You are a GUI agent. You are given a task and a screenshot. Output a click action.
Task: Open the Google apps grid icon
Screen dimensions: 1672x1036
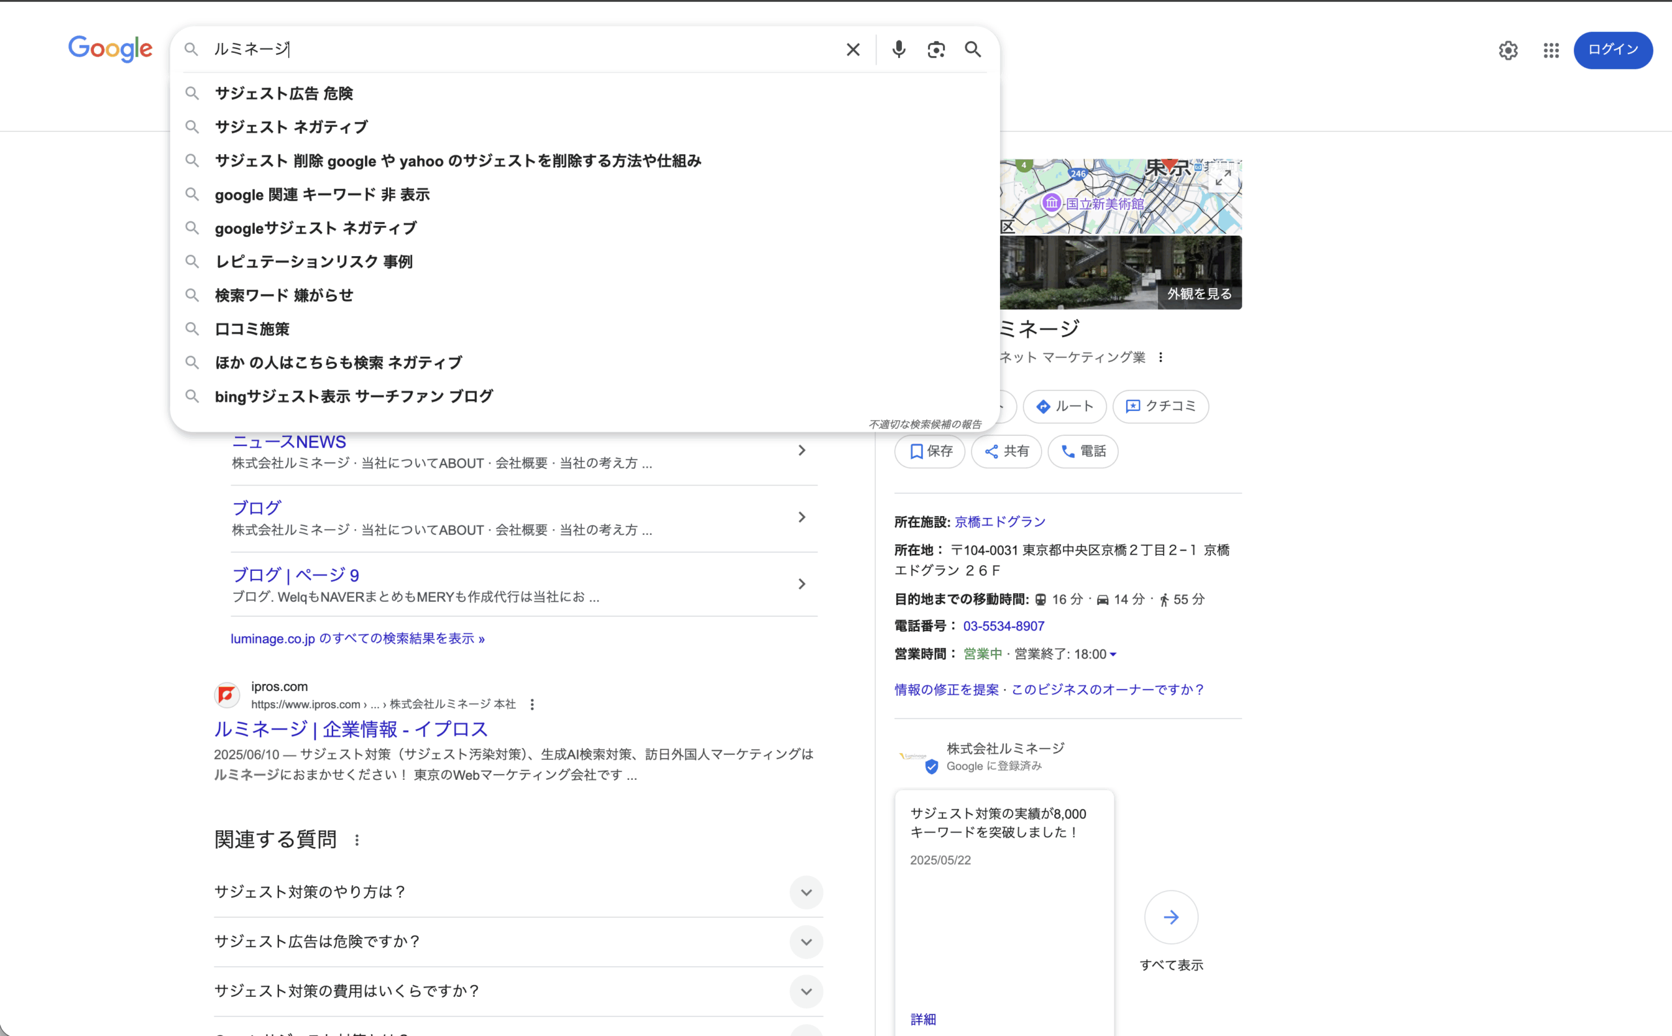[x=1551, y=51]
